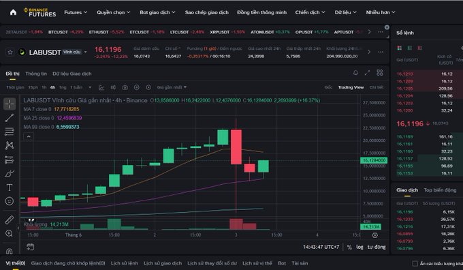The image size is (463, 270).
Task: Toggle percent scale on the chart
Action: [349, 247]
